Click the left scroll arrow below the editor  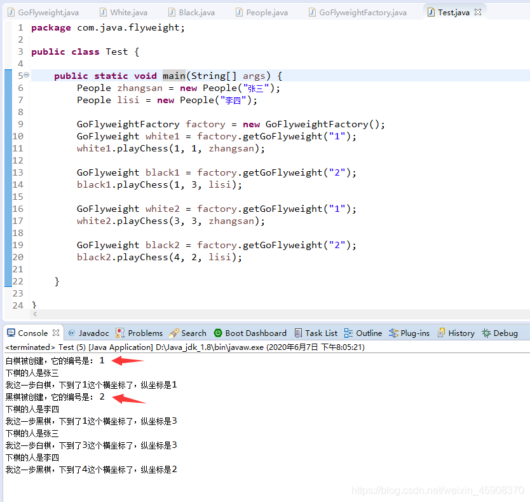(x=35, y=314)
